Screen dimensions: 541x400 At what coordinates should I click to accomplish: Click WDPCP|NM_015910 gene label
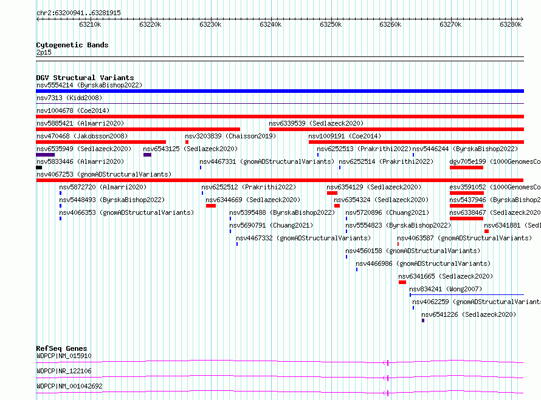tap(64, 356)
